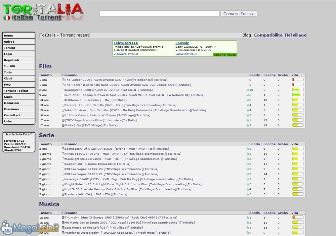This screenshot has width=336, height=236.
Task: Click the Annunci Heyos ad label
Action: [225, 55]
